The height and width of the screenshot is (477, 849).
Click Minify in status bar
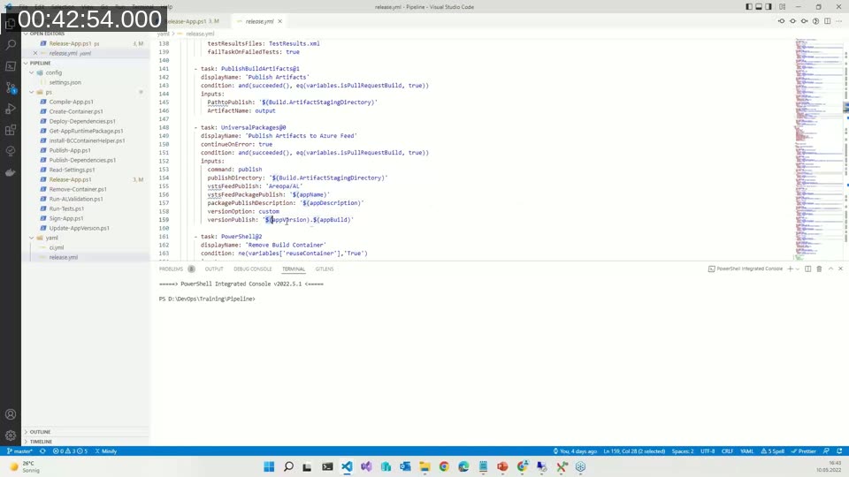pyautogui.click(x=106, y=451)
